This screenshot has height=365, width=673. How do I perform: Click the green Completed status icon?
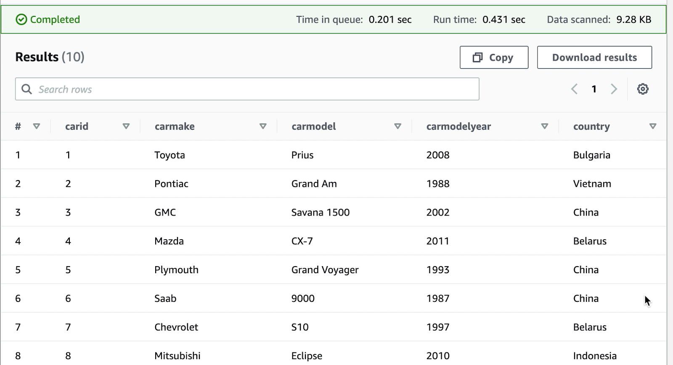pos(21,19)
